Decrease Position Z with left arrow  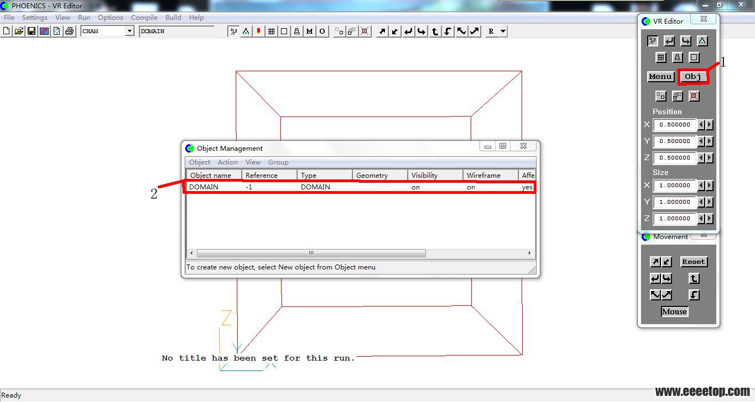[701, 158]
